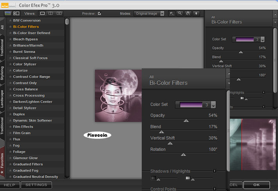Open the Landscape category tab
The height and width of the screenshot is (191, 278).
pos(2,98)
